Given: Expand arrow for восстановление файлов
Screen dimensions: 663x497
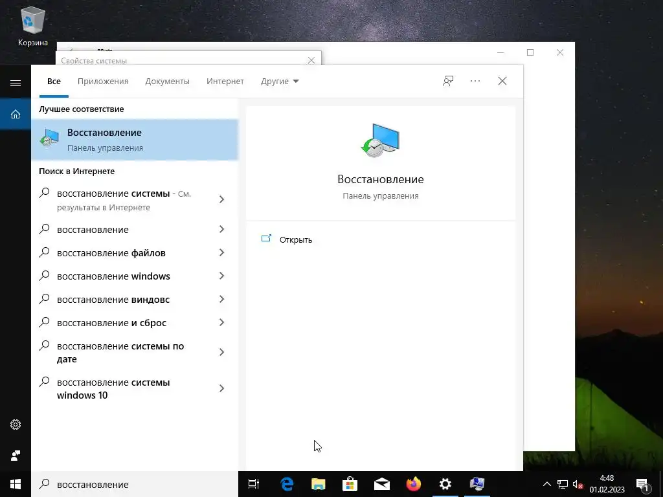Looking at the screenshot, I should [x=221, y=252].
